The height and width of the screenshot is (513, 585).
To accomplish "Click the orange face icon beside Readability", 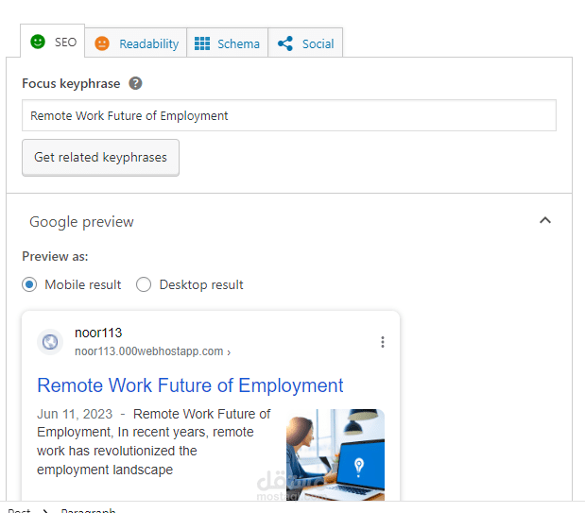I will pos(102,43).
